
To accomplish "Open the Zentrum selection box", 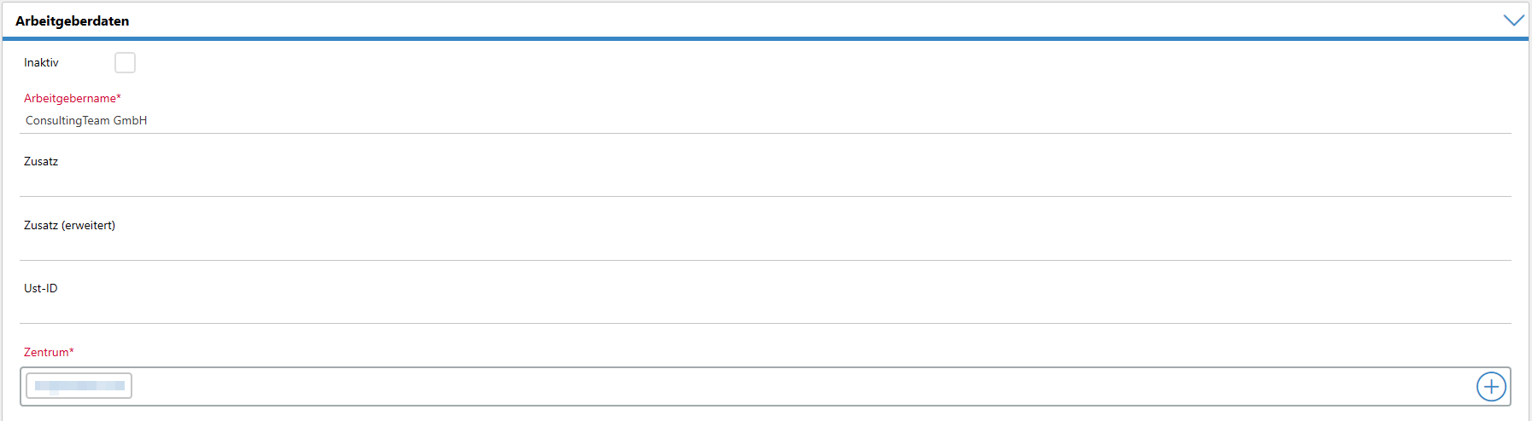I will [x=765, y=387].
